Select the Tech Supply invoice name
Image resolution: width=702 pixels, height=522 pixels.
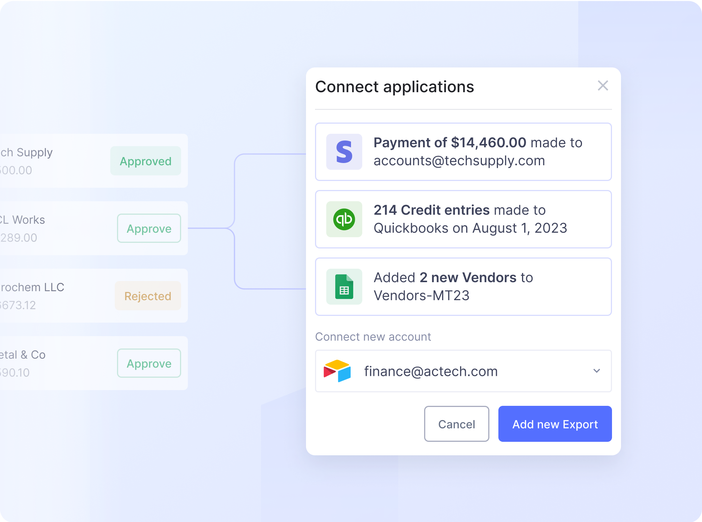(26, 153)
